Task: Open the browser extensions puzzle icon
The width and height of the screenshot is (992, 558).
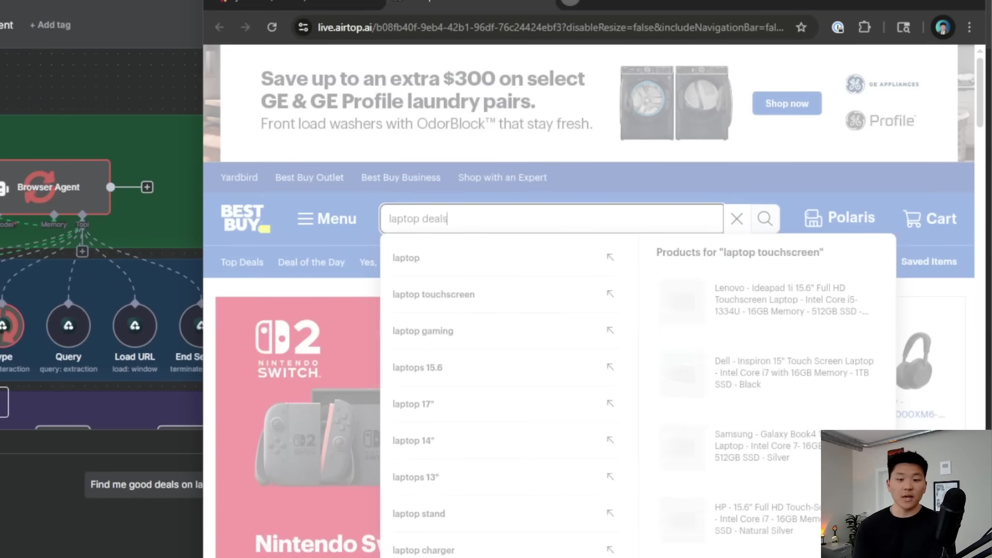Action: pos(864,27)
